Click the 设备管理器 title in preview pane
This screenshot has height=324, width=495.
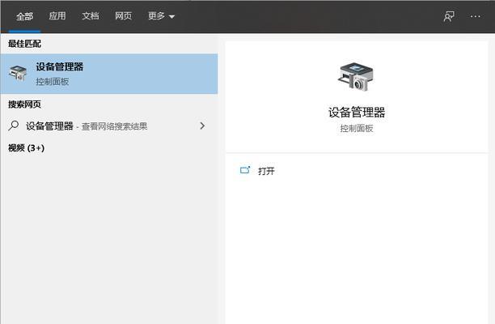click(357, 113)
